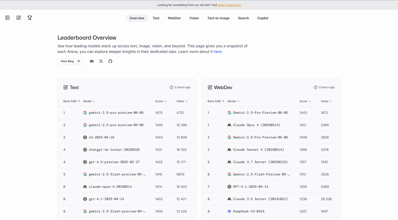
Task: Click Claude 3.5 Sonnet (20241022) model name
Action: tap(261, 199)
